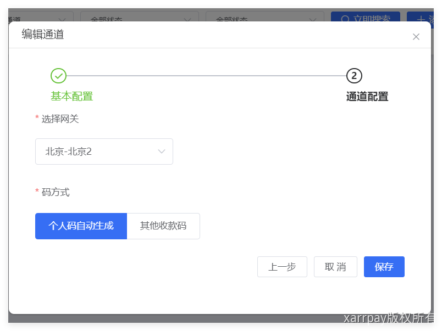442x331 pixels.
Task: Click the 码方式 field label
Action: (x=56, y=192)
